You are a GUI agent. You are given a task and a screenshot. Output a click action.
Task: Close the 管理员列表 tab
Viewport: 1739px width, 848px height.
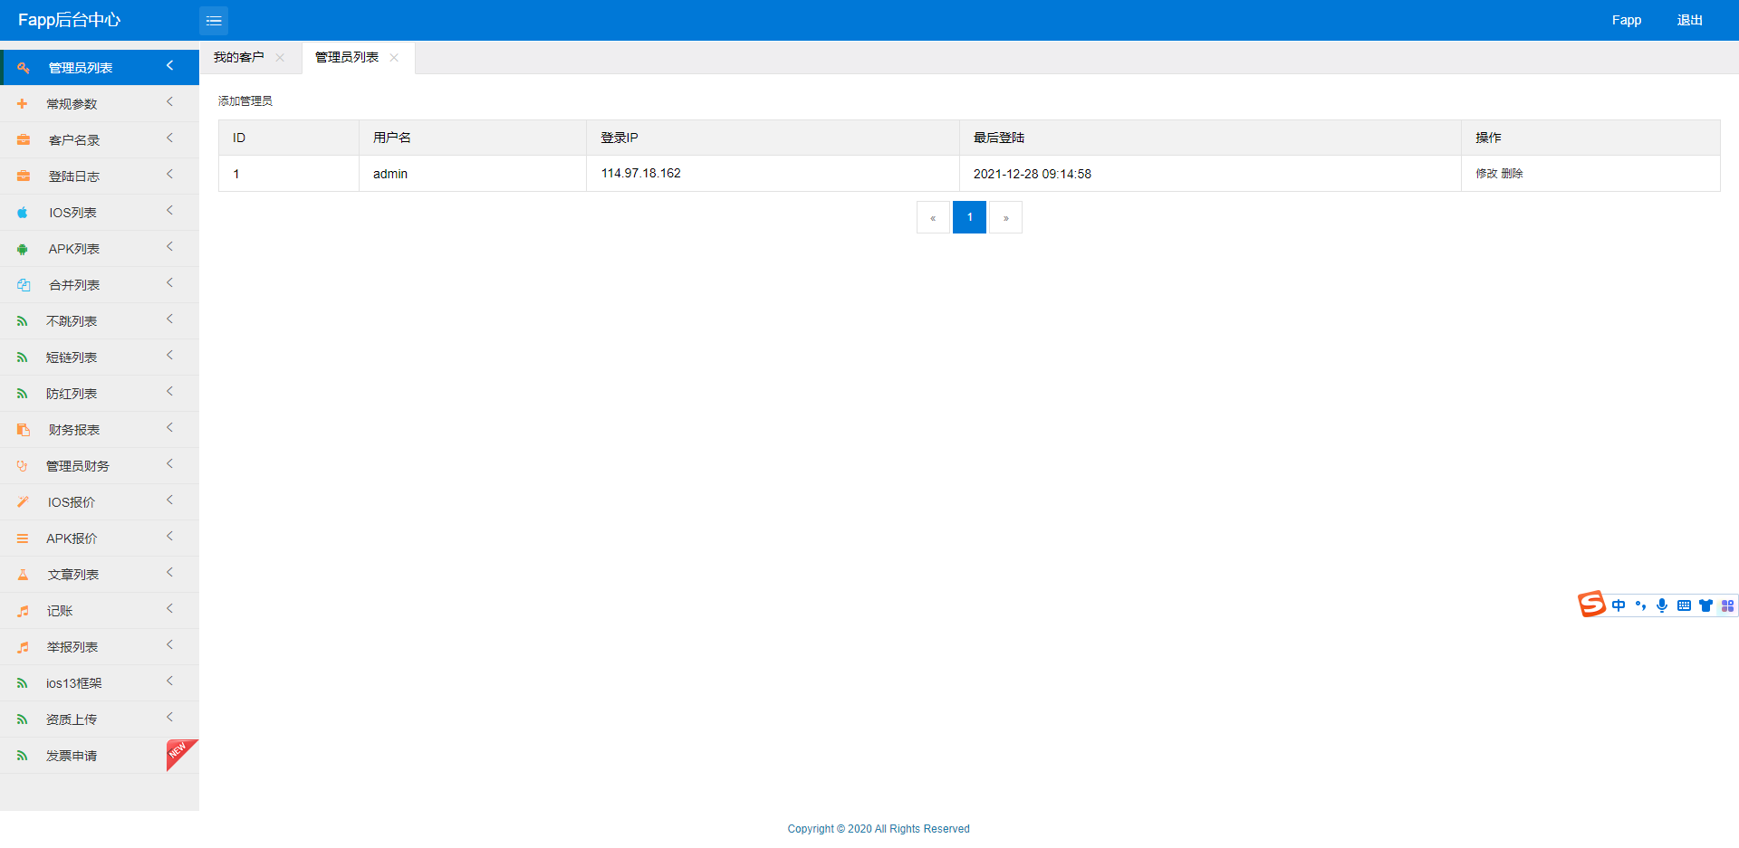pyautogui.click(x=394, y=58)
